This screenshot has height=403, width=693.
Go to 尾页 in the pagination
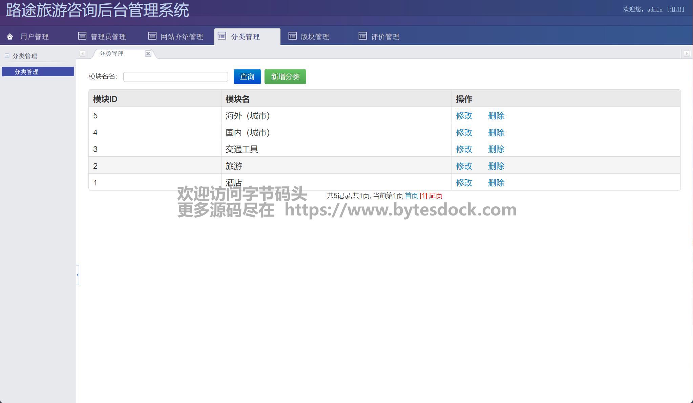pyautogui.click(x=436, y=196)
